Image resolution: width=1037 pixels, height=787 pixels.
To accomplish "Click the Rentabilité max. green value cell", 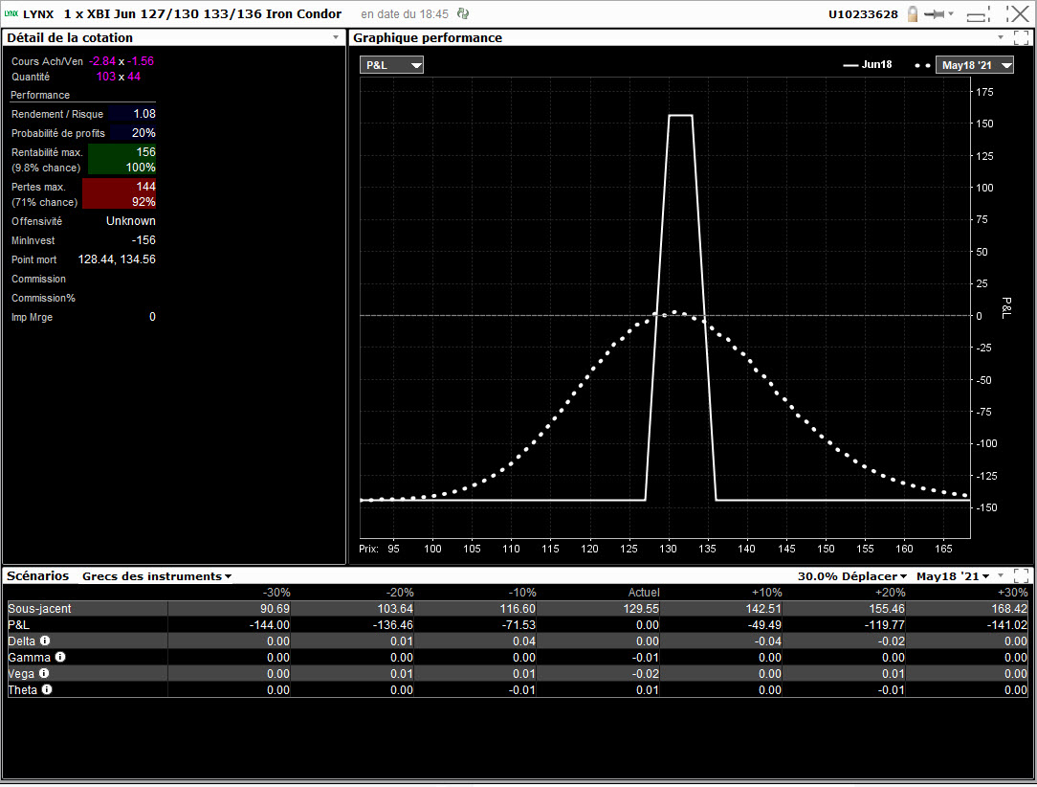I will click(121, 160).
